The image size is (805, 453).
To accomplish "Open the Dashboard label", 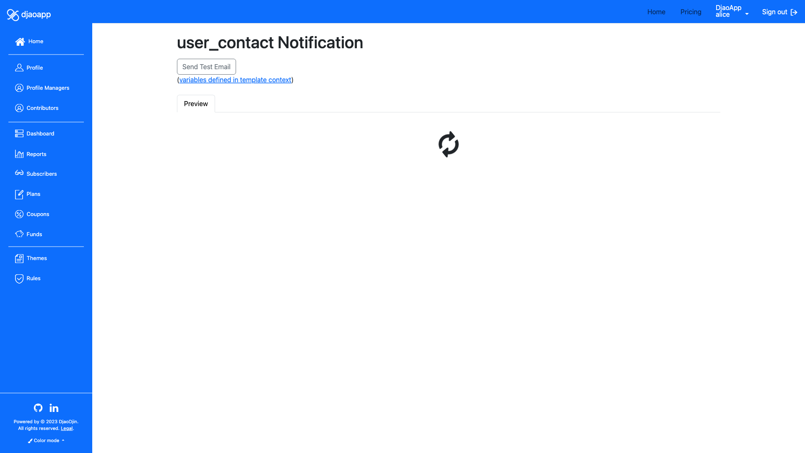I will pos(40,133).
